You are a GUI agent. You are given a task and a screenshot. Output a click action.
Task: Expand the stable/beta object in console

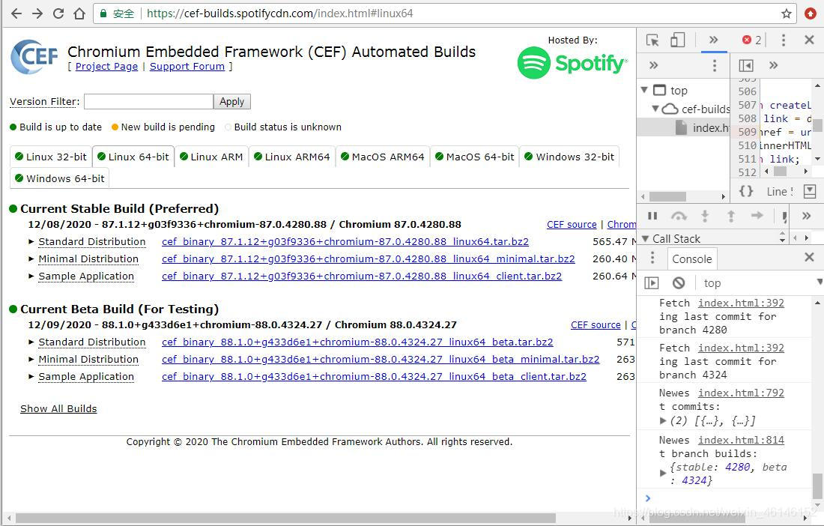[x=663, y=473]
